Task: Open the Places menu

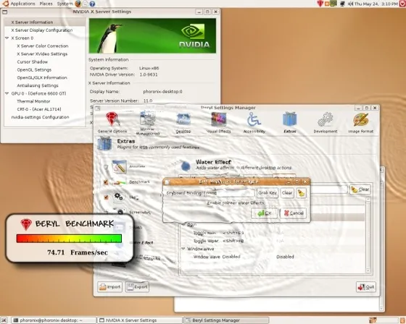Action: pos(46,4)
